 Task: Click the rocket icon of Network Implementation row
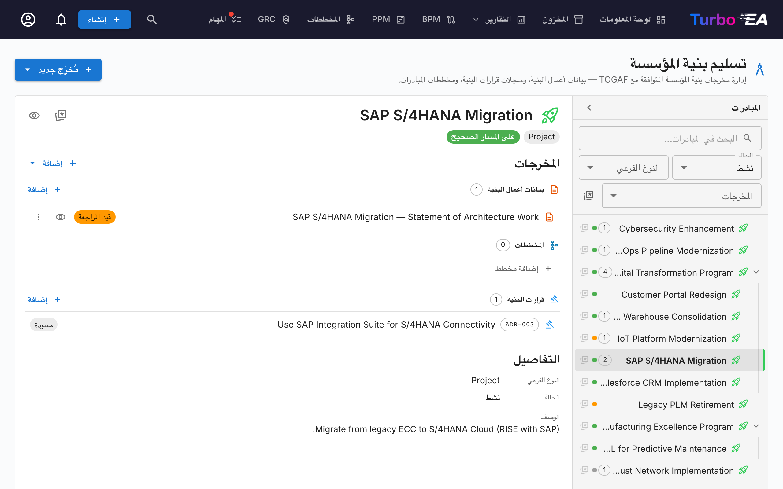743,470
